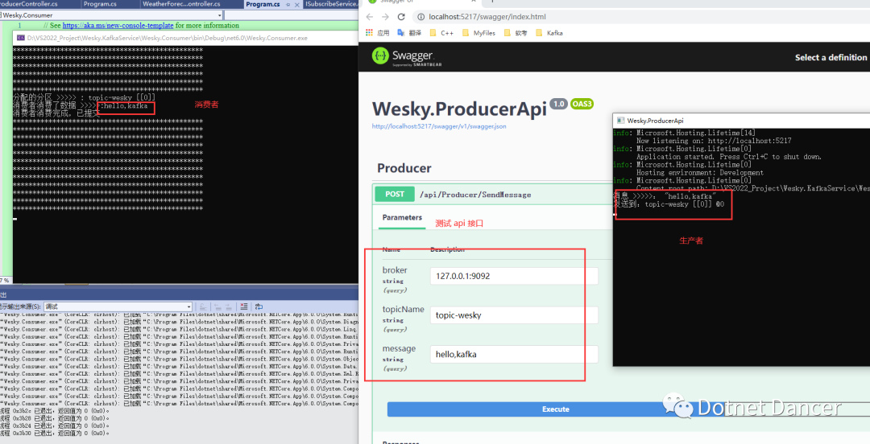The width and height of the screenshot is (870, 444).
Task: Reload the Swagger page
Action: coord(402,17)
